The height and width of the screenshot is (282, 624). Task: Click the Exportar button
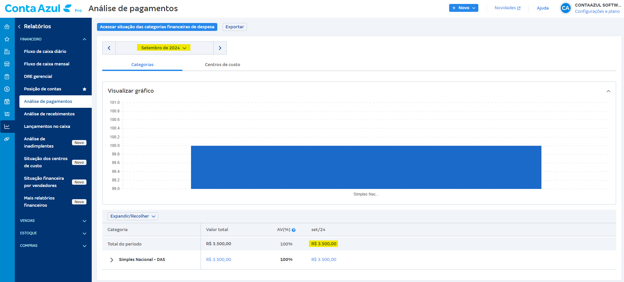[234, 27]
